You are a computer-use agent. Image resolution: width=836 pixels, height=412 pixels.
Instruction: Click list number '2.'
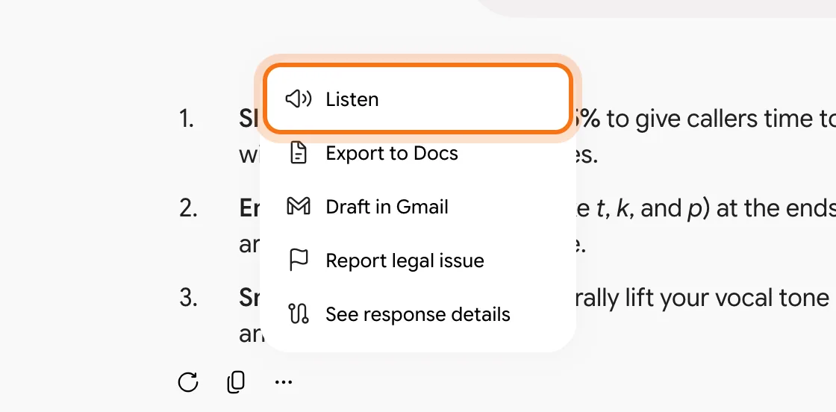188,209
